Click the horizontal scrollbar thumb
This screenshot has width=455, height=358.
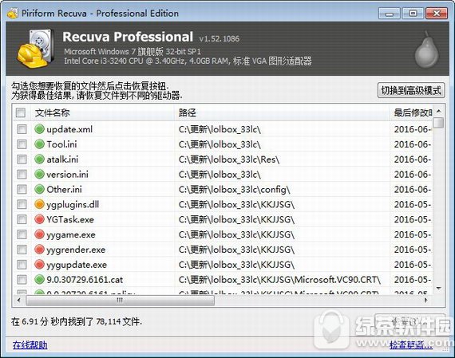tap(120, 301)
